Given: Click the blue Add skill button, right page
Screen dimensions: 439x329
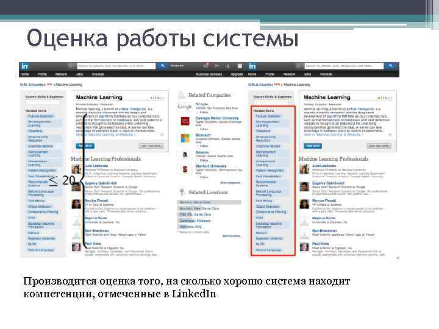Looking at the screenshot, I should coord(313,146).
